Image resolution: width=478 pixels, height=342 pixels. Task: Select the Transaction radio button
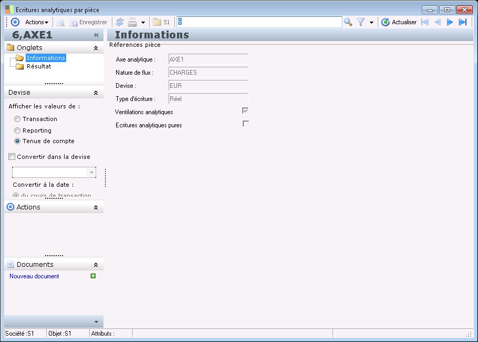click(17, 119)
